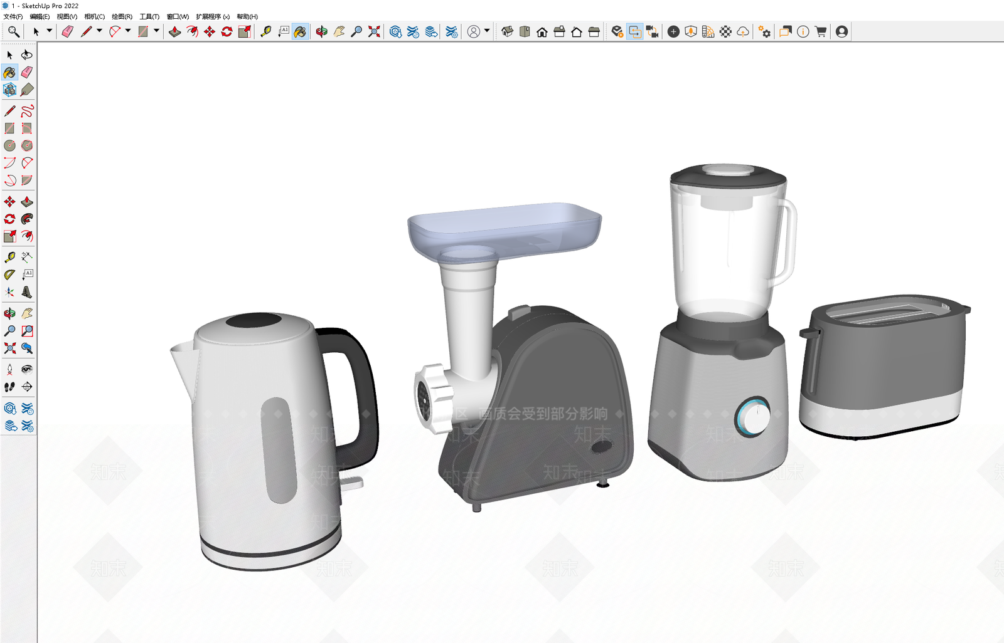Toggle the highlighted Paint Bucket in top toolbar
The width and height of the screenshot is (1004, 643).
coord(301,31)
